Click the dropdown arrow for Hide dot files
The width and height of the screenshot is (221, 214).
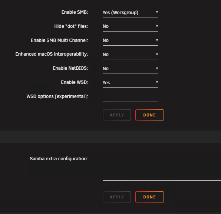click(157, 26)
